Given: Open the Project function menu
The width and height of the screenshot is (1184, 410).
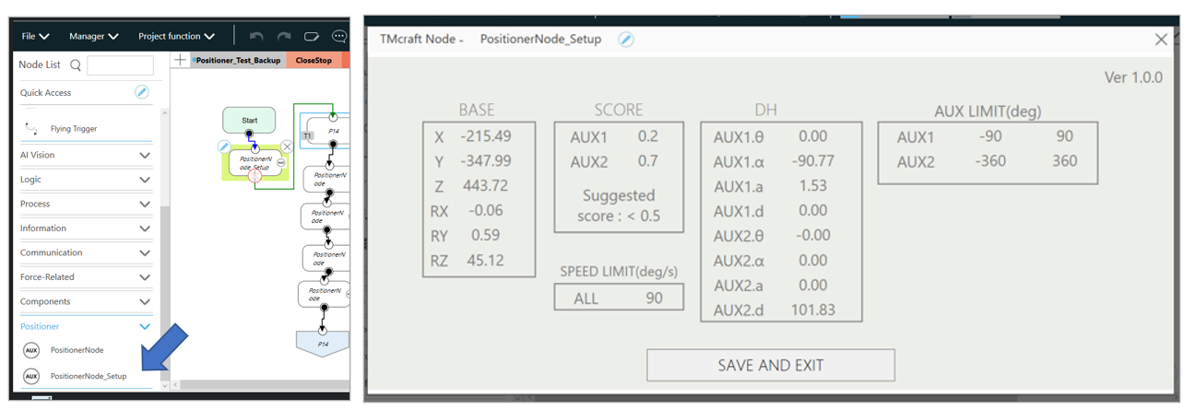Looking at the screenshot, I should [176, 37].
